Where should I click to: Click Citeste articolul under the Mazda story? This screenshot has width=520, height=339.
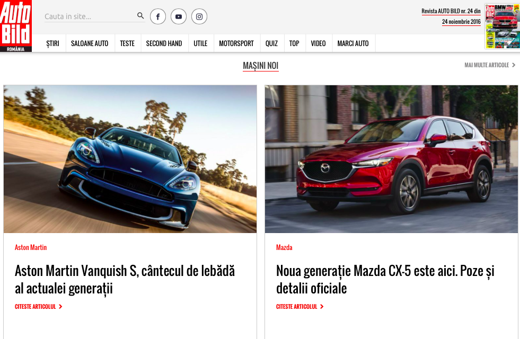point(297,307)
